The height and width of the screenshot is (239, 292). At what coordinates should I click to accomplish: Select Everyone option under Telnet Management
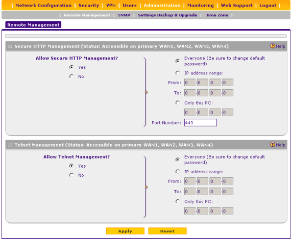coord(178,160)
